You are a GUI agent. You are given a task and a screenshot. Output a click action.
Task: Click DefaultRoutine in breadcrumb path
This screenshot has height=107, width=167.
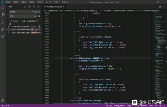(x=119, y=11)
